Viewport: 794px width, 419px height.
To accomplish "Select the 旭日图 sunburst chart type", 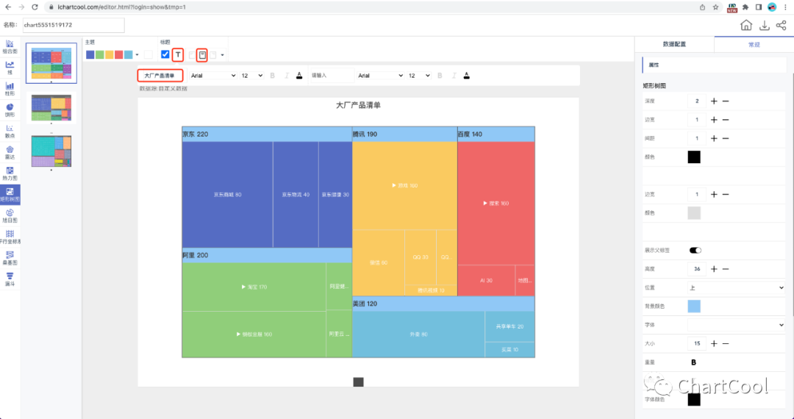I will (10, 216).
